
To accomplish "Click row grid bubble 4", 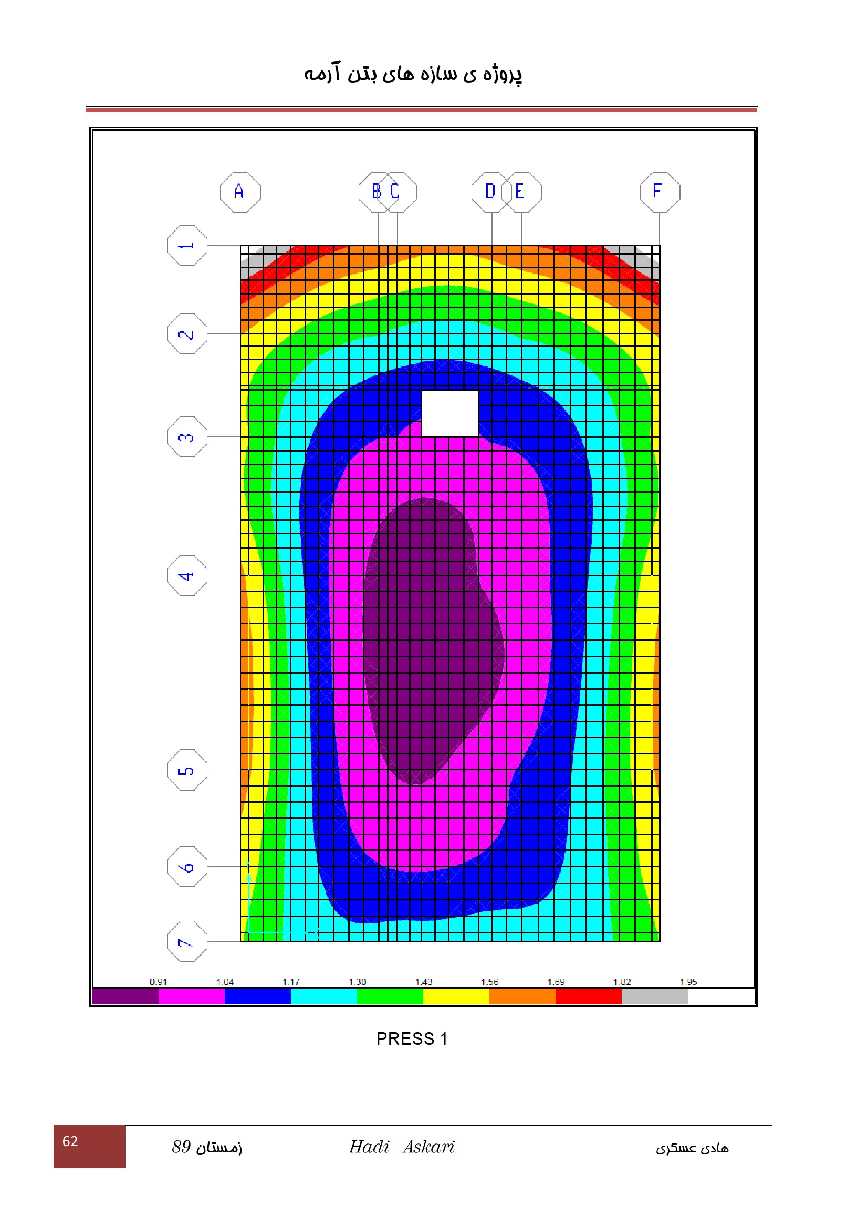I will 186,575.
